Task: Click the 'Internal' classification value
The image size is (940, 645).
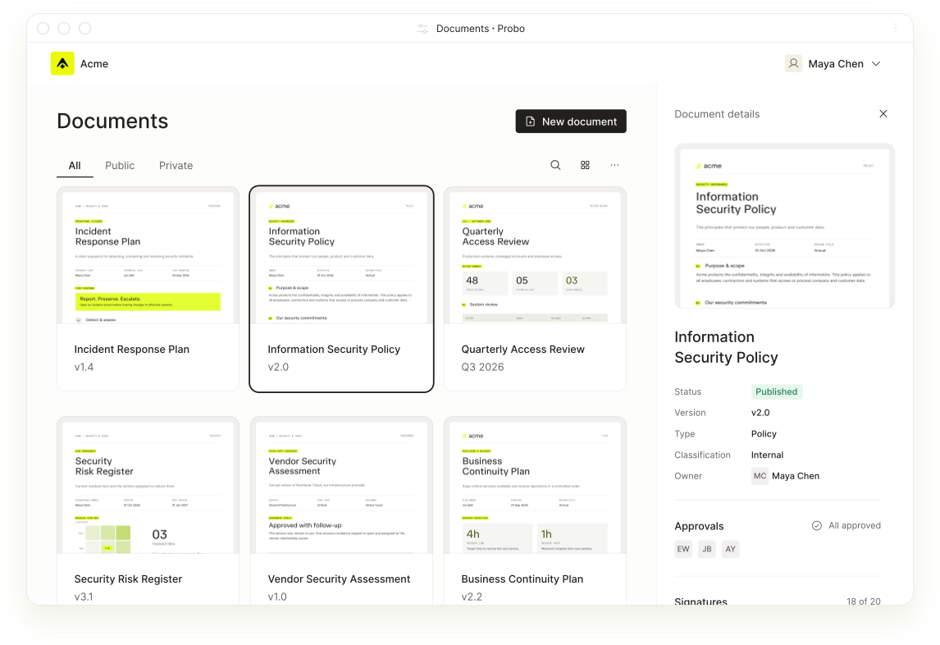Action: coord(768,455)
